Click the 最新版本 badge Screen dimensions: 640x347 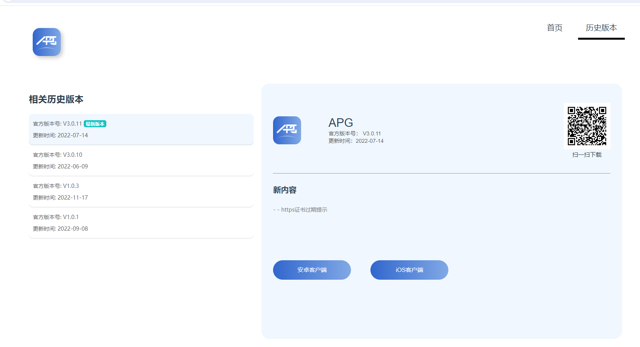[x=95, y=124]
